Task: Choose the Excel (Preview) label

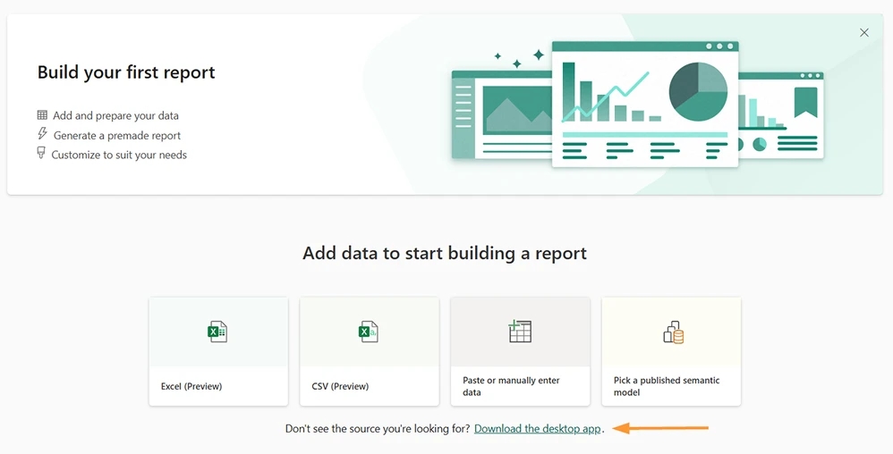Action: click(x=191, y=386)
